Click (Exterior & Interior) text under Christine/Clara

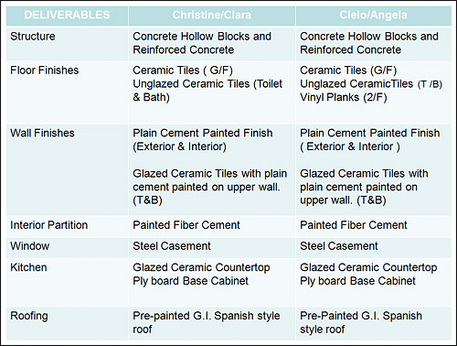pos(179,146)
